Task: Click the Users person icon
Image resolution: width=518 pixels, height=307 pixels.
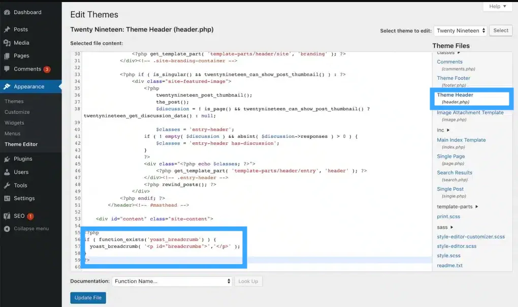Action: coord(7,172)
